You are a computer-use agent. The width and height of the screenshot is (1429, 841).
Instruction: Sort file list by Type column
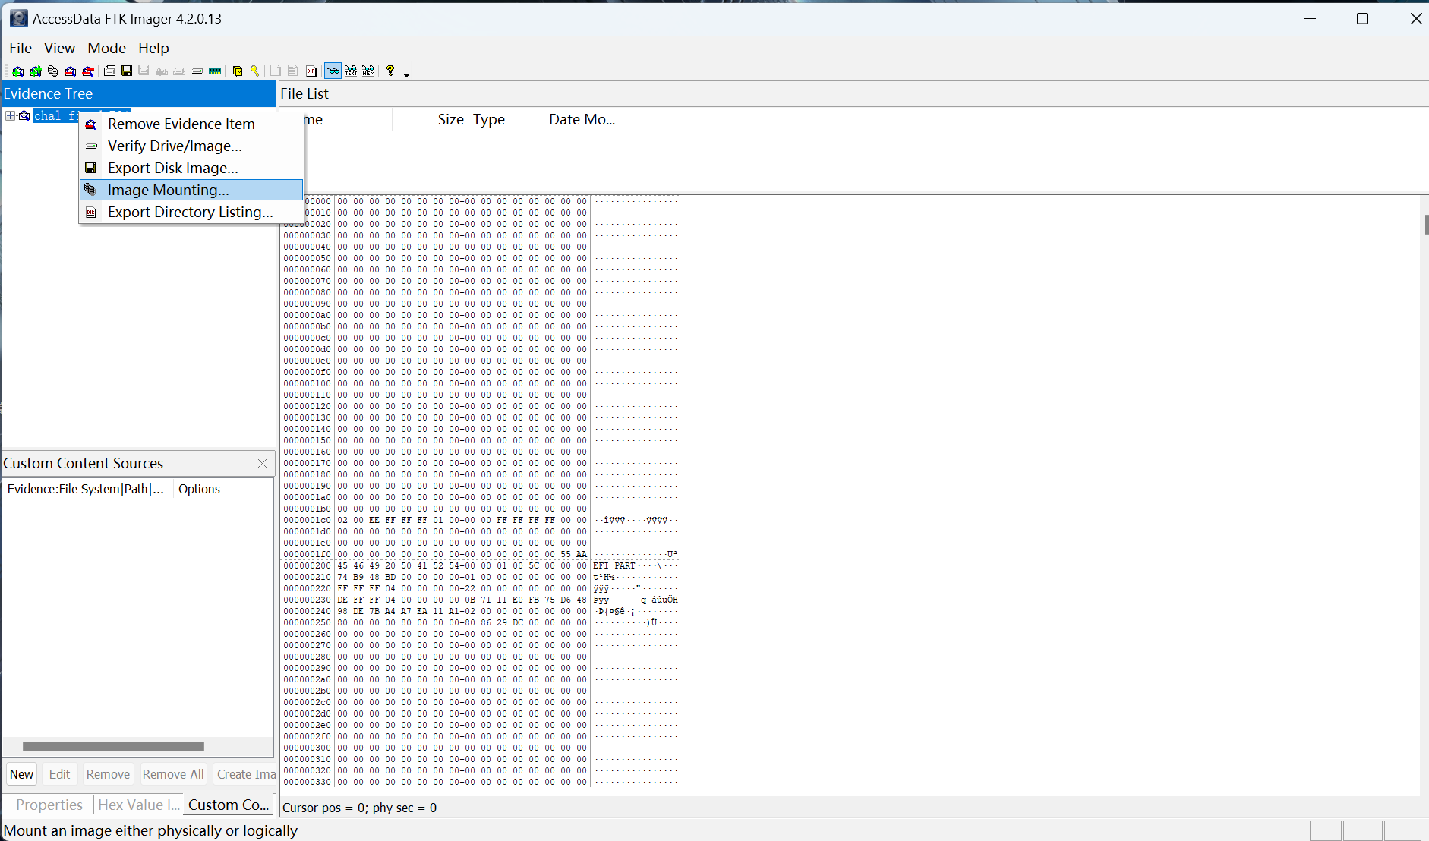(x=506, y=119)
